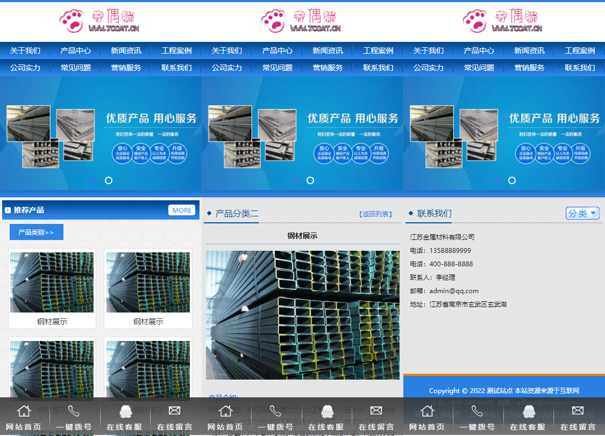
Task: Go to 新闻资讯 in the 产品分类二 page menu
Action: coord(328,50)
